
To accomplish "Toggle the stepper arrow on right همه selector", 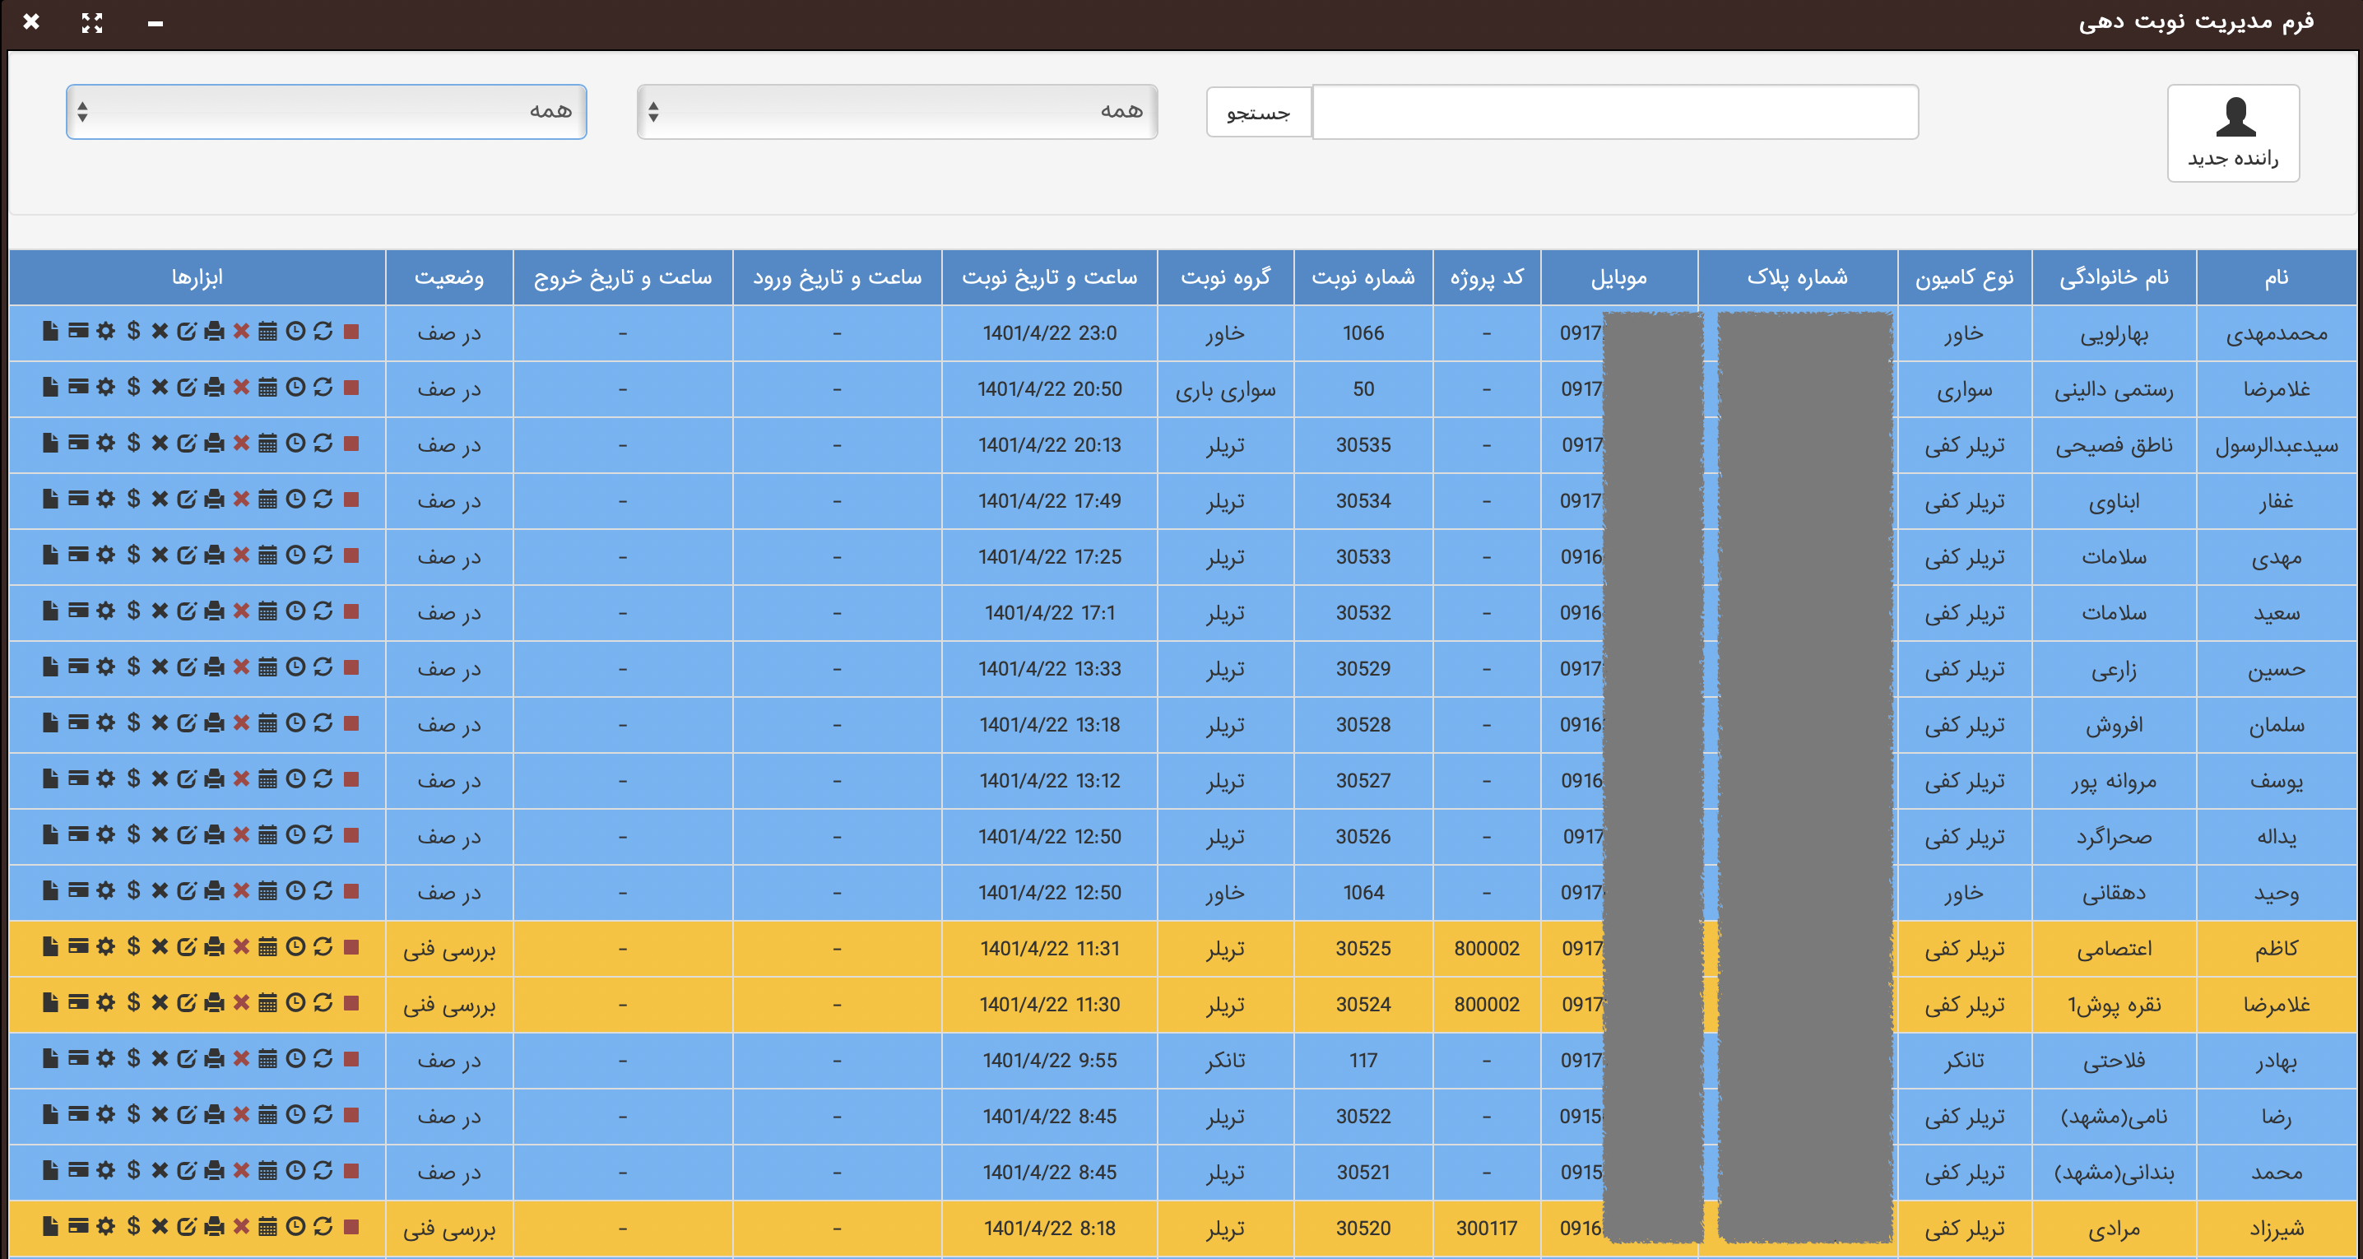I will (x=655, y=113).
